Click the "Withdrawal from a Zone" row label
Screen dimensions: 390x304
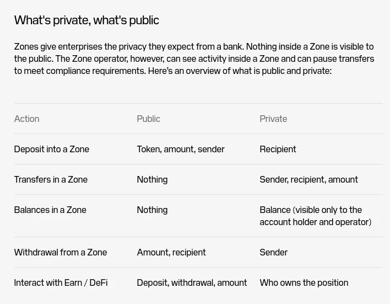(x=61, y=253)
